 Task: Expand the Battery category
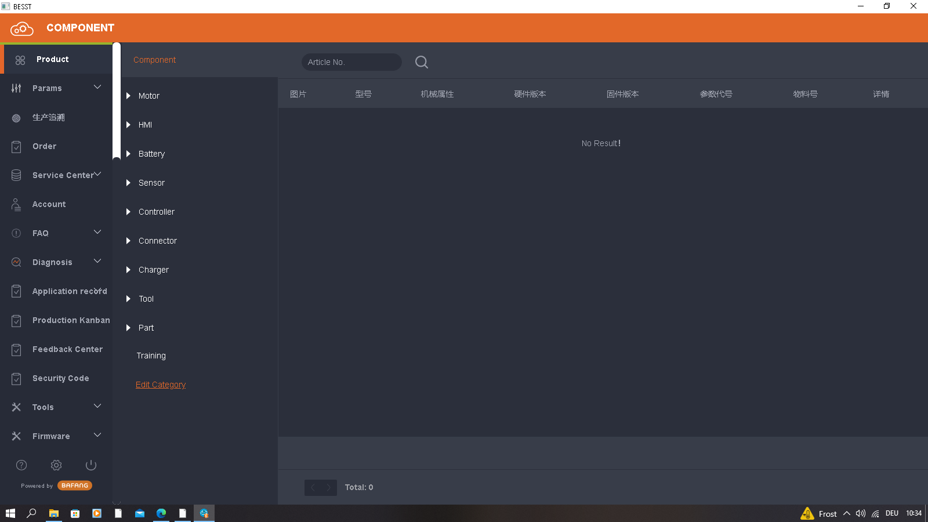[x=128, y=154]
